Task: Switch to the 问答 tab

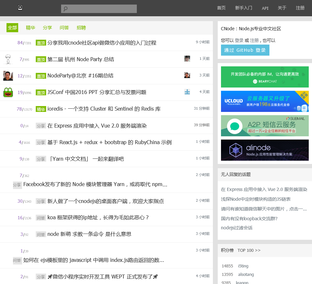Action: coord(64,28)
